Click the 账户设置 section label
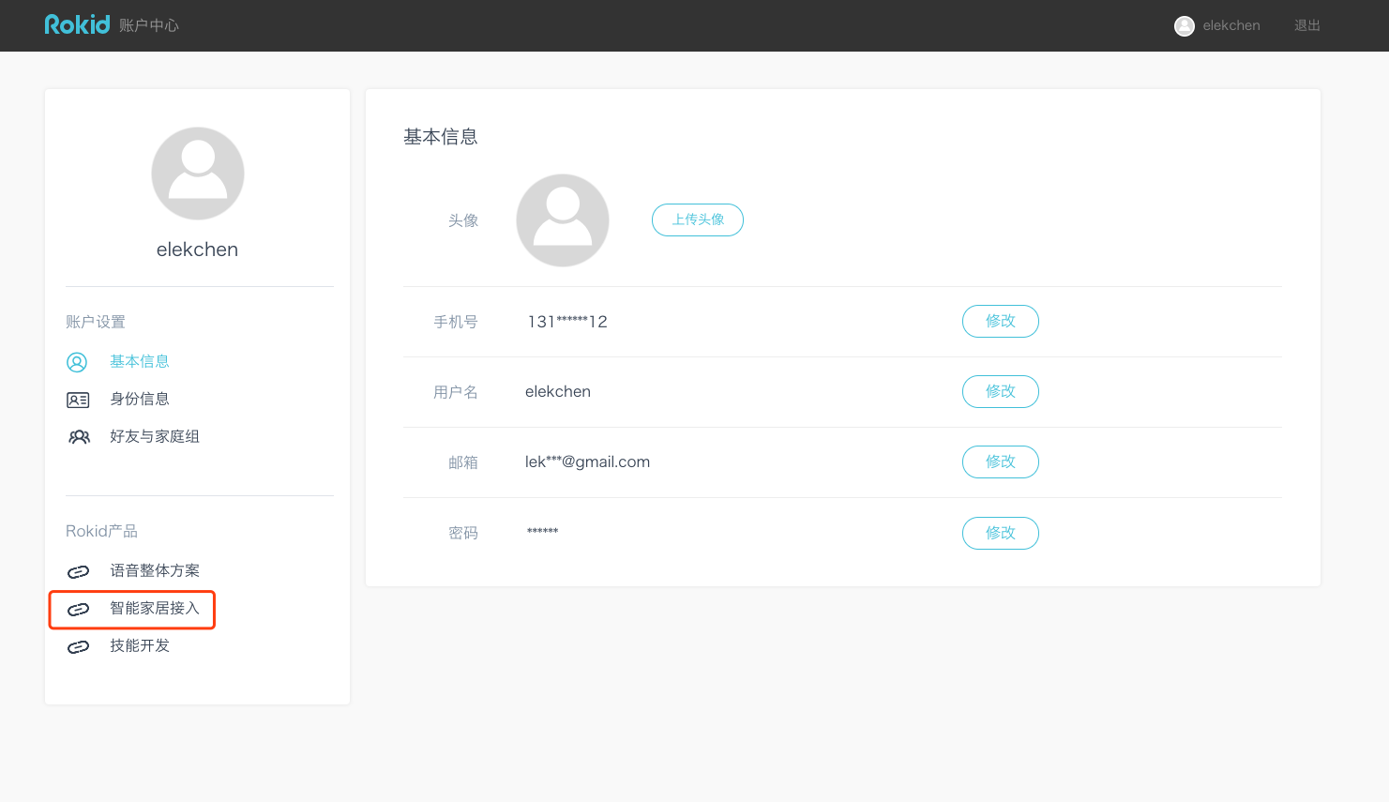 pyautogui.click(x=96, y=322)
